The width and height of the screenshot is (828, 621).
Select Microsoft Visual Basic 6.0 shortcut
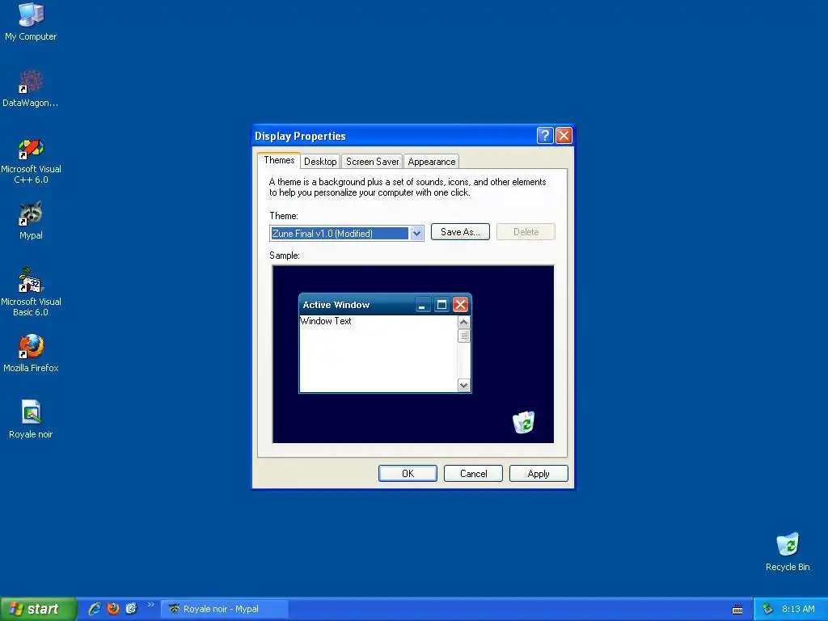[31, 292]
